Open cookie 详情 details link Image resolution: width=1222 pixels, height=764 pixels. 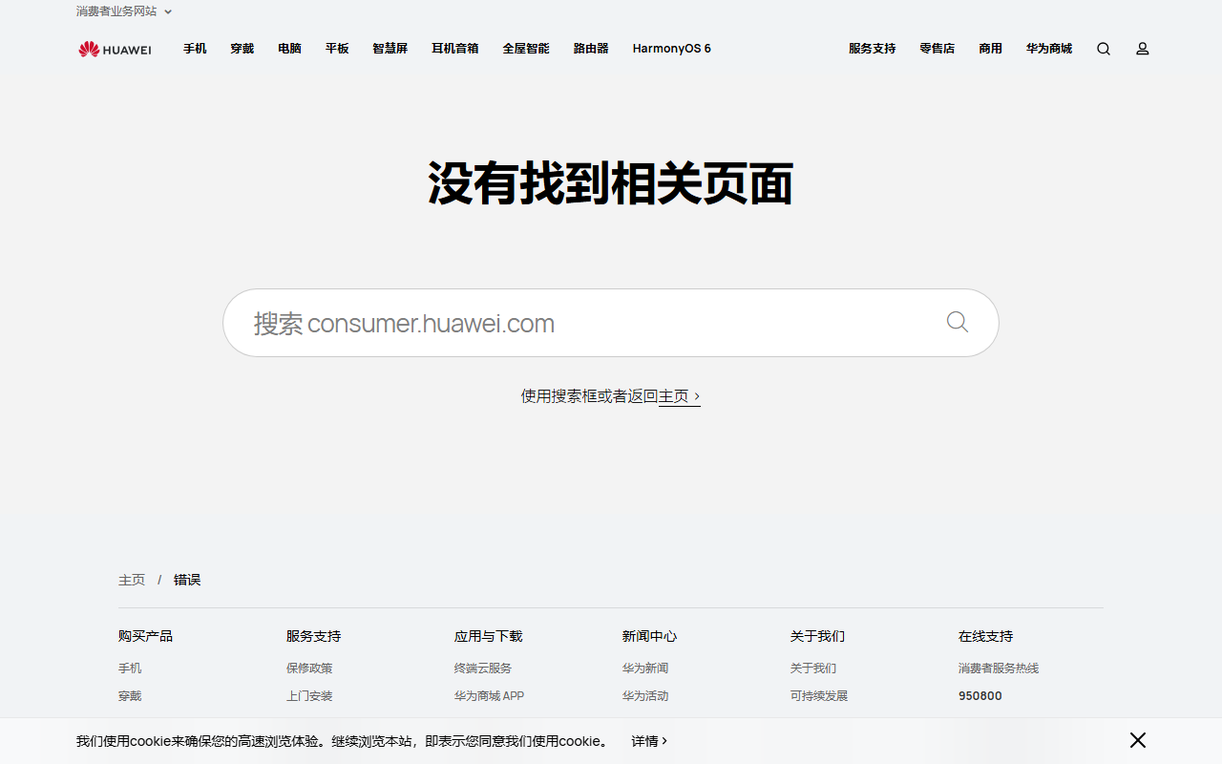click(649, 741)
